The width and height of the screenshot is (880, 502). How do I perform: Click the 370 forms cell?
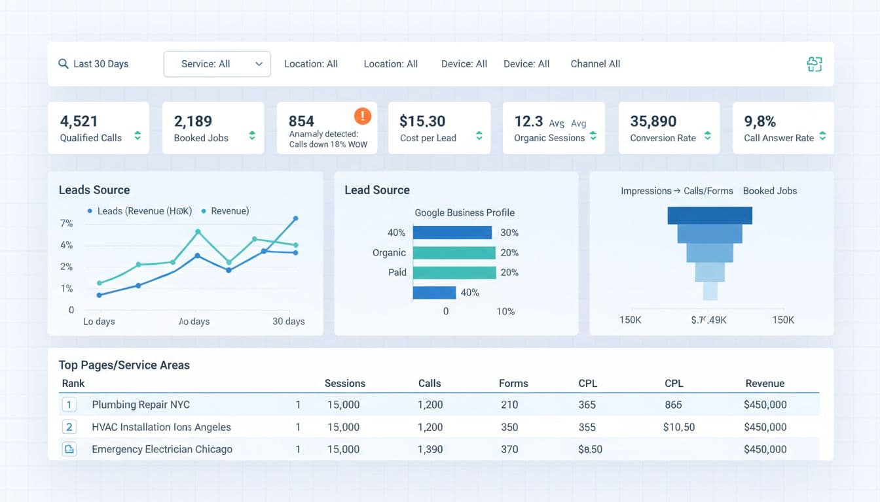(509, 449)
